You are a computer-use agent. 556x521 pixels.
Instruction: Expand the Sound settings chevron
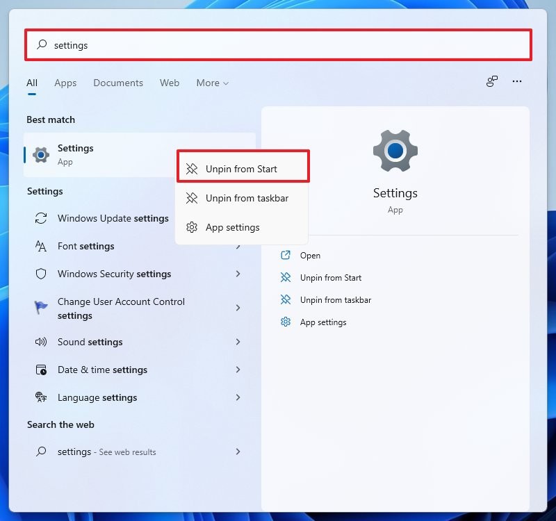[x=238, y=342]
